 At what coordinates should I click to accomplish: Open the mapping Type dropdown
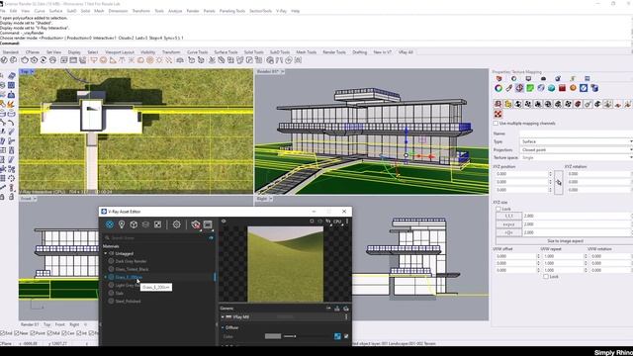coord(576,141)
